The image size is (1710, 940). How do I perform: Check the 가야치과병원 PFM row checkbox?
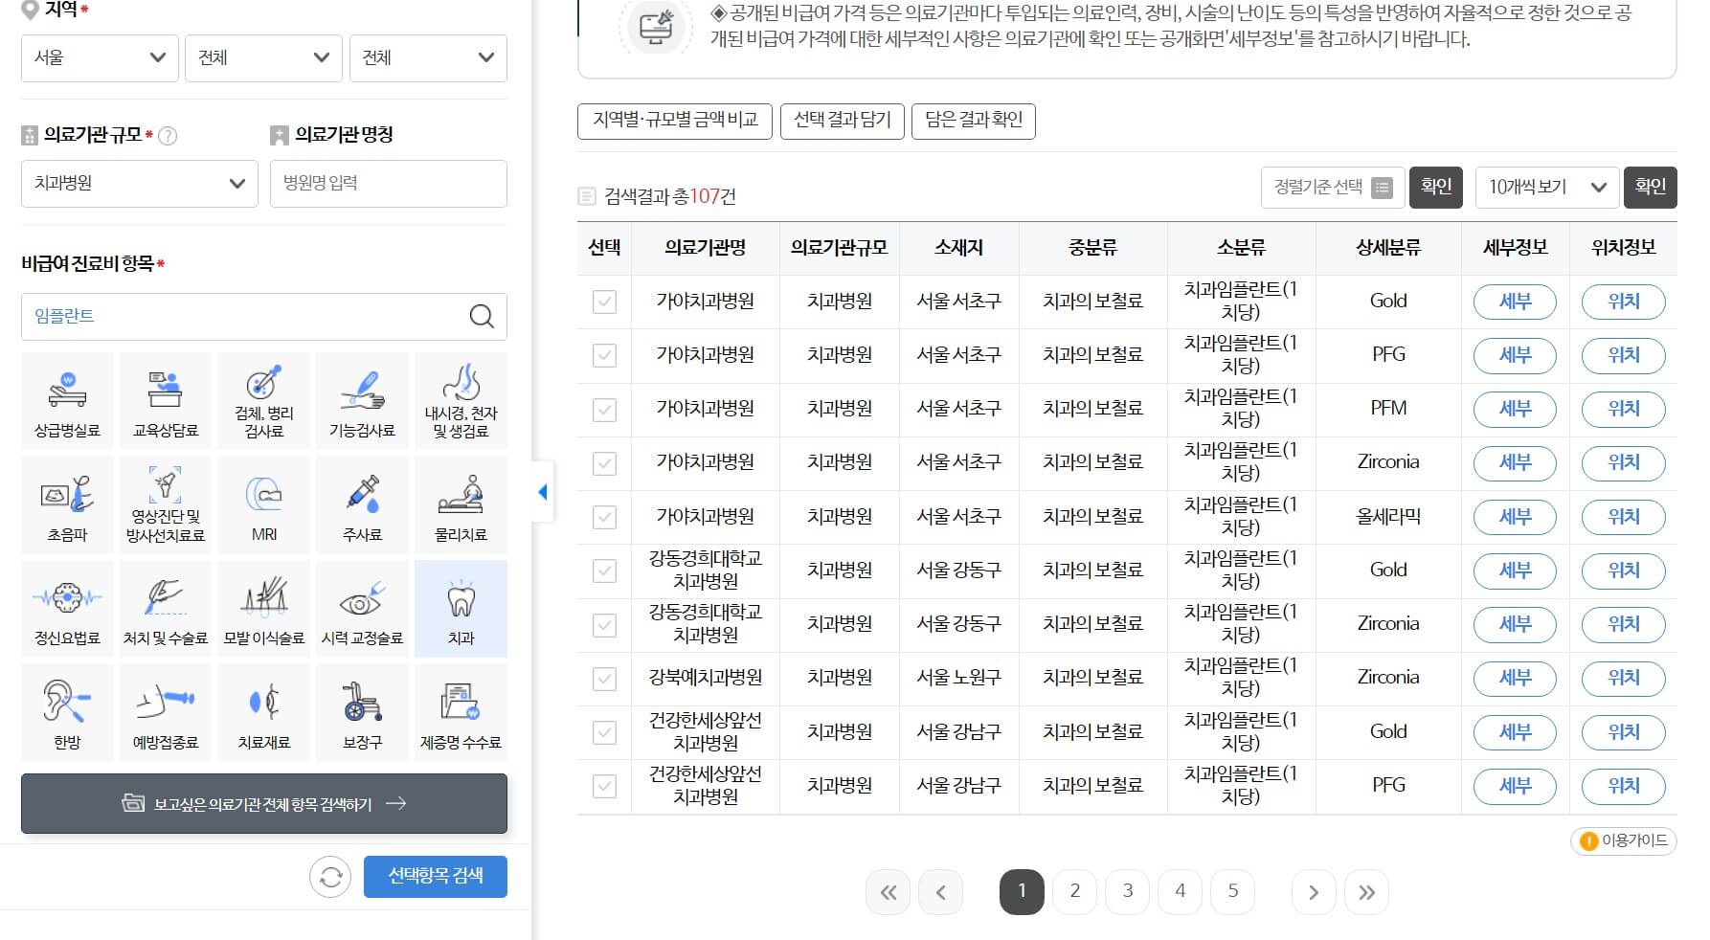(x=604, y=410)
